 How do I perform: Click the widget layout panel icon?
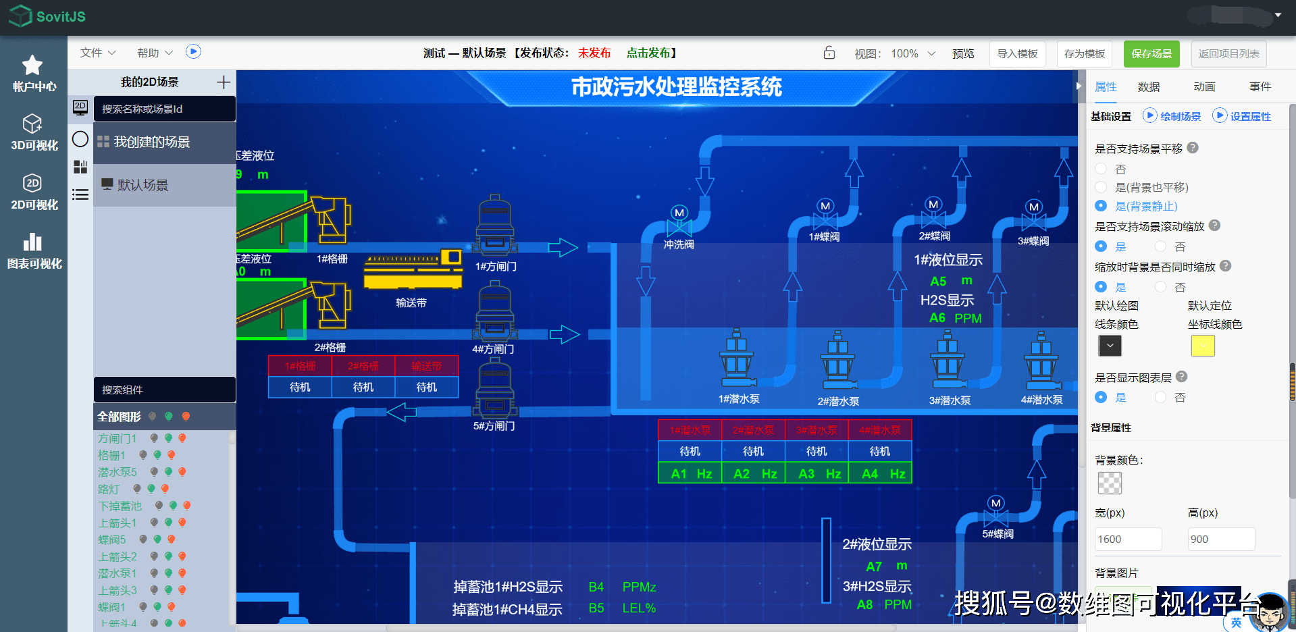tap(80, 167)
